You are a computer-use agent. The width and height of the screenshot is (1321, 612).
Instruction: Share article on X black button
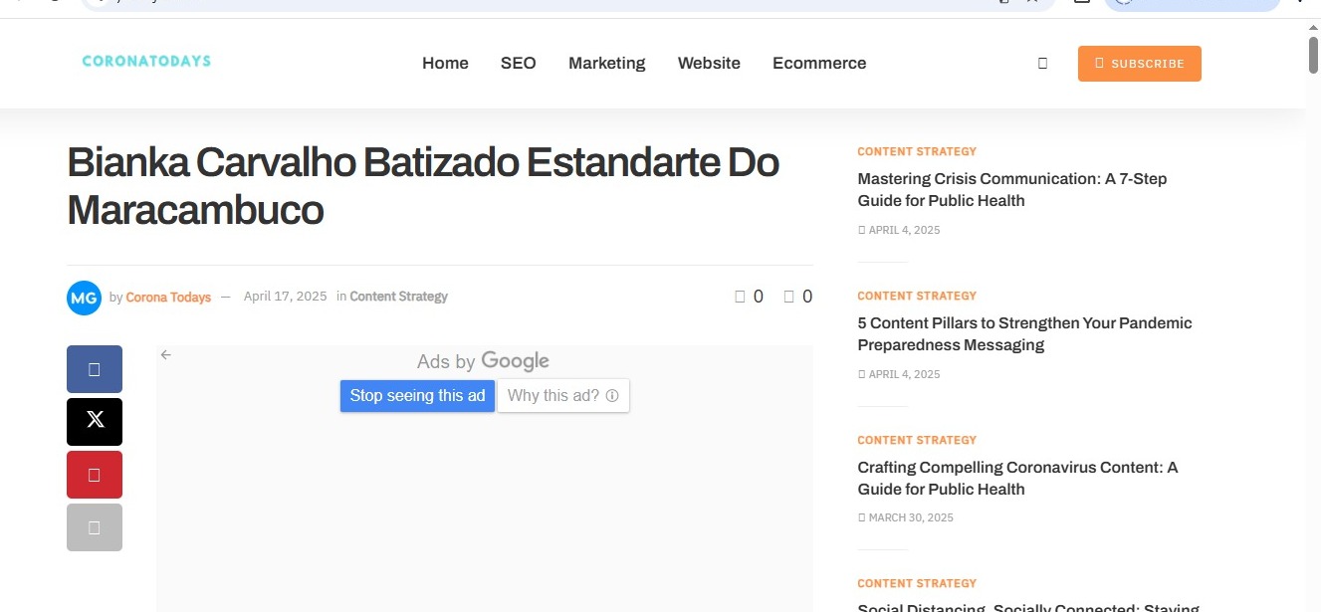(x=95, y=422)
